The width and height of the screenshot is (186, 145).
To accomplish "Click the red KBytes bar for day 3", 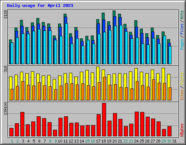I will coord(22,124).
